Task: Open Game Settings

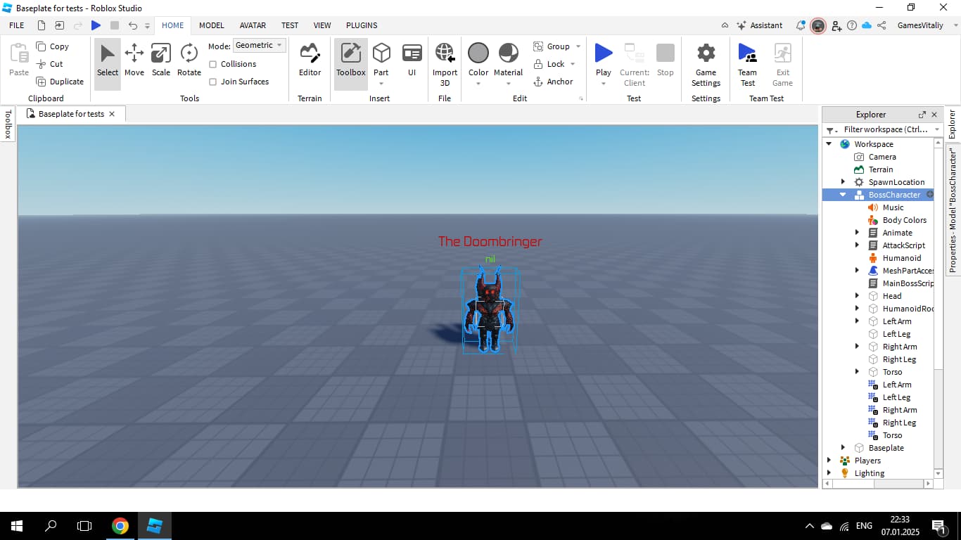Action: (x=706, y=64)
